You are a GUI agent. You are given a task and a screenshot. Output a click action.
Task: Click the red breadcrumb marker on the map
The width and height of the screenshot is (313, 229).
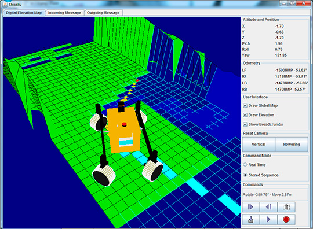pos(137,80)
